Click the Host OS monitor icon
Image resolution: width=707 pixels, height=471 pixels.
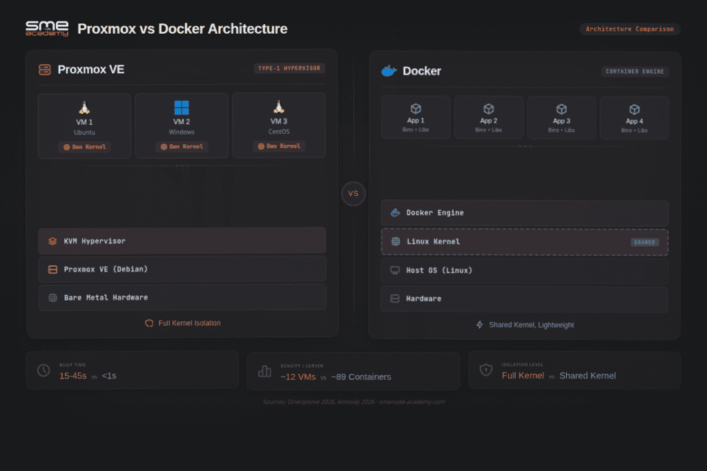tap(395, 270)
